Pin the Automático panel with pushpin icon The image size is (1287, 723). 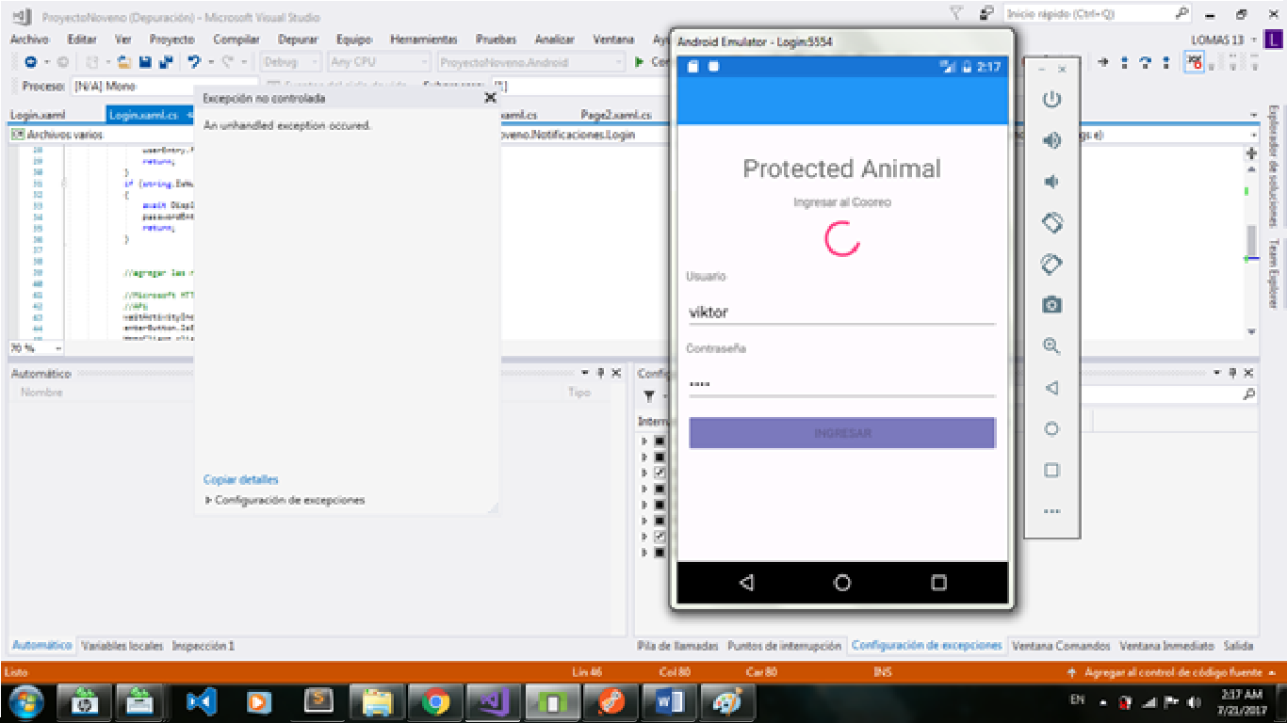pos(601,374)
